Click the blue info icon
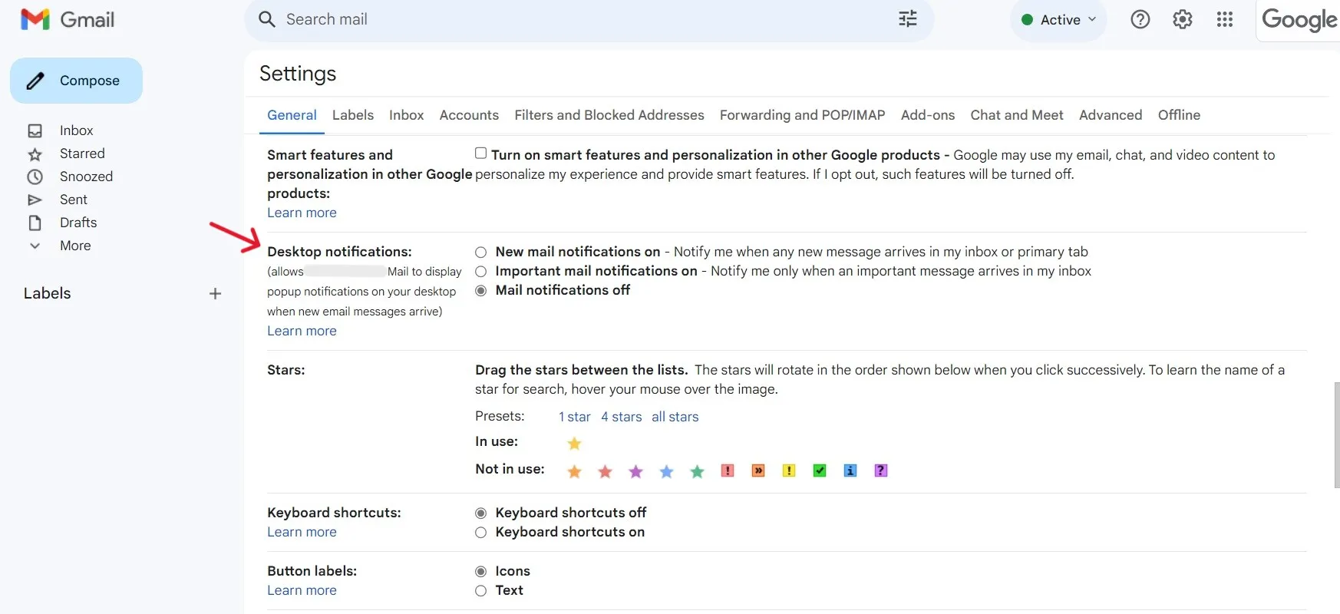 [x=850, y=470]
